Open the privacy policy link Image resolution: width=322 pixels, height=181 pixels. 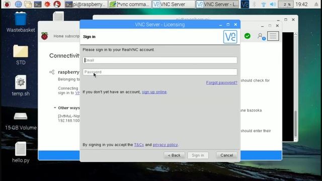coord(165,145)
